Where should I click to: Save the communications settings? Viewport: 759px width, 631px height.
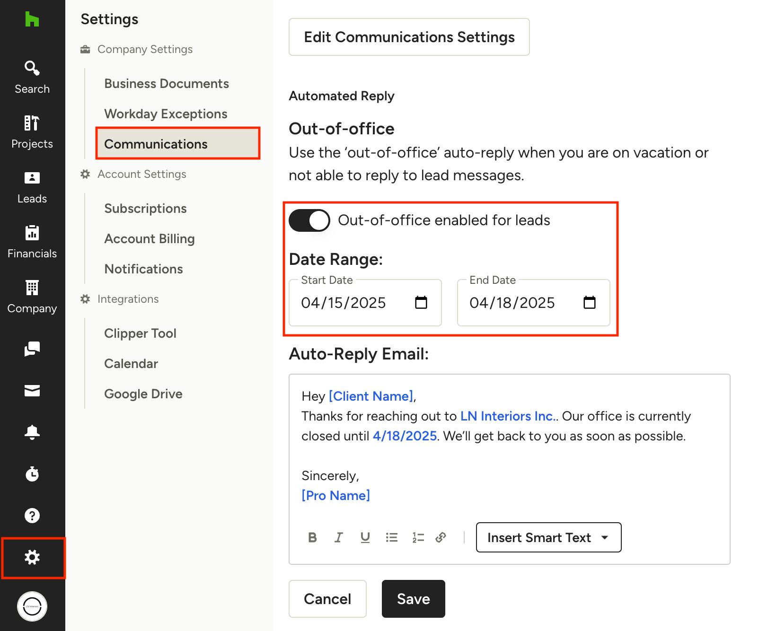click(x=413, y=599)
